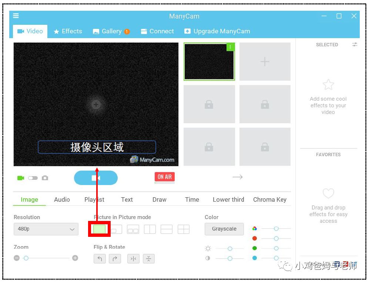Rotate video left
The image size is (369, 282).
click(100, 259)
